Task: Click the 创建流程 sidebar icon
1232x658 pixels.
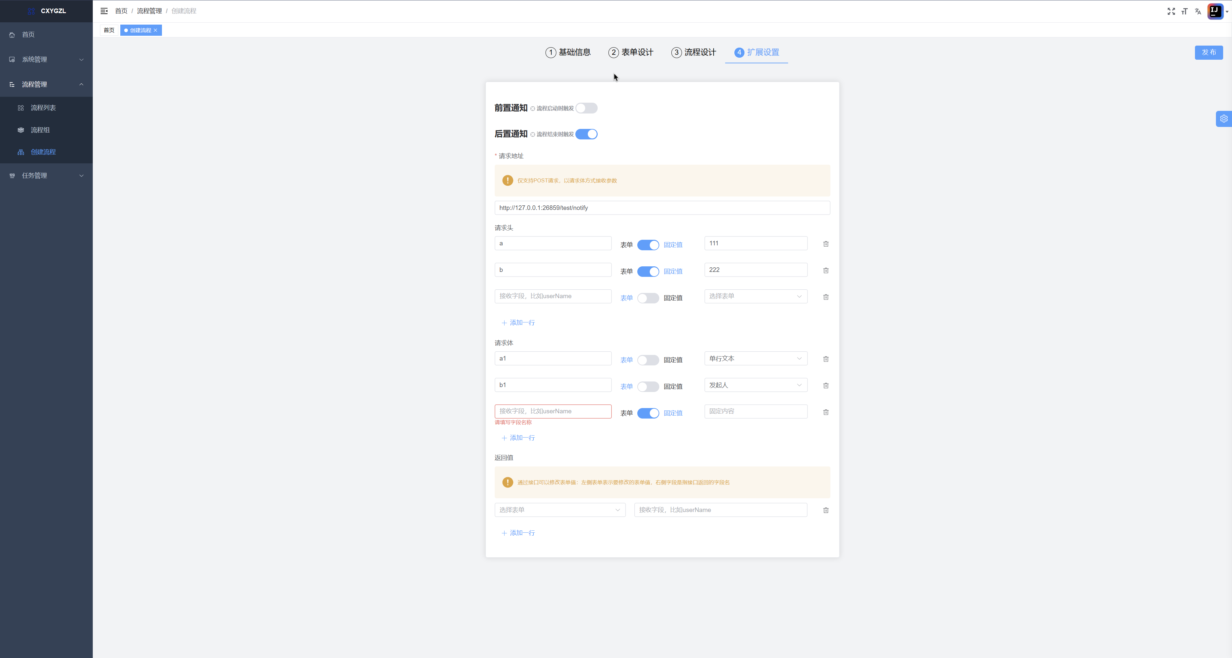Action: tap(21, 152)
